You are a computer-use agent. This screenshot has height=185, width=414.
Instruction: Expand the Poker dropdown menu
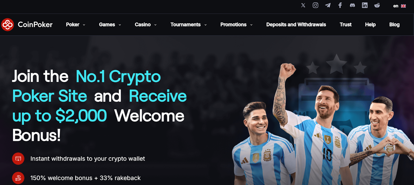(76, 25)
